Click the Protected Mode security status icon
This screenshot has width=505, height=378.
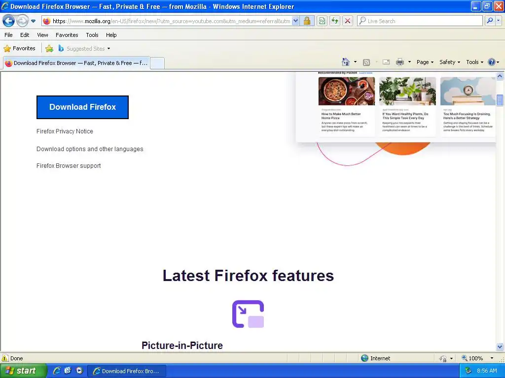(x=443, y=358)
